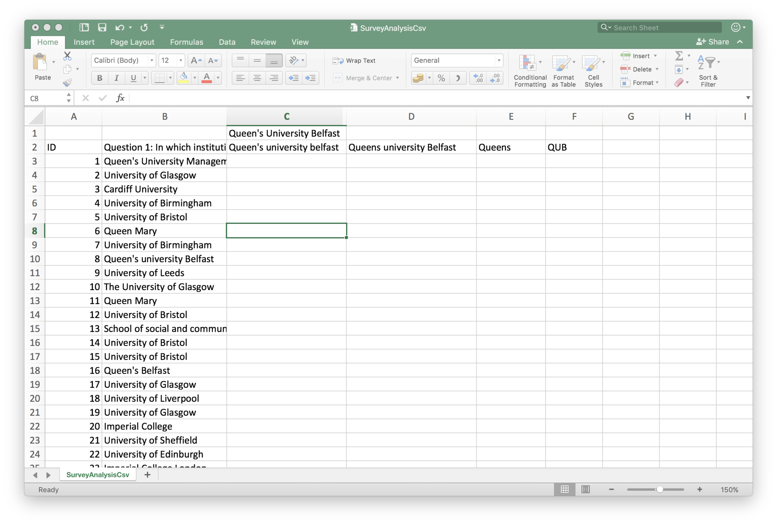Toggle underline formatting
This screenshot has height=525, width=777.
click(x=132, y=78)
